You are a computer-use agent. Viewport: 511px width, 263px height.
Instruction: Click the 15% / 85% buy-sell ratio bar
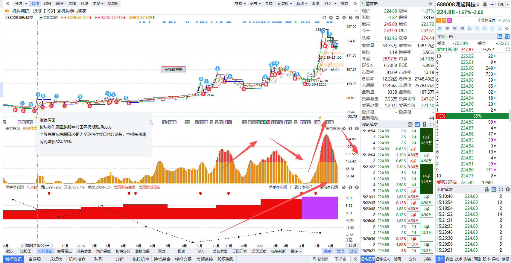coord(472,116)
